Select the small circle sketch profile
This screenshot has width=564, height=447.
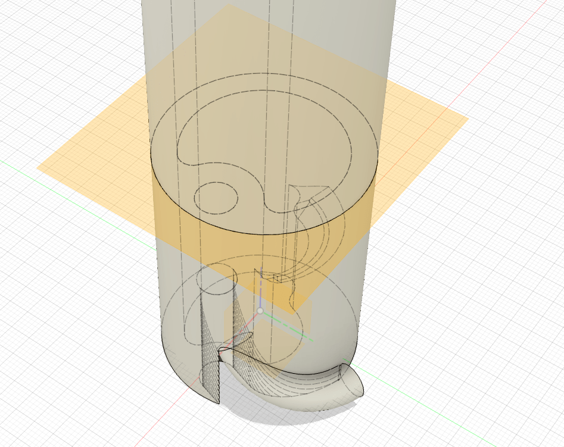pos(216,197)
